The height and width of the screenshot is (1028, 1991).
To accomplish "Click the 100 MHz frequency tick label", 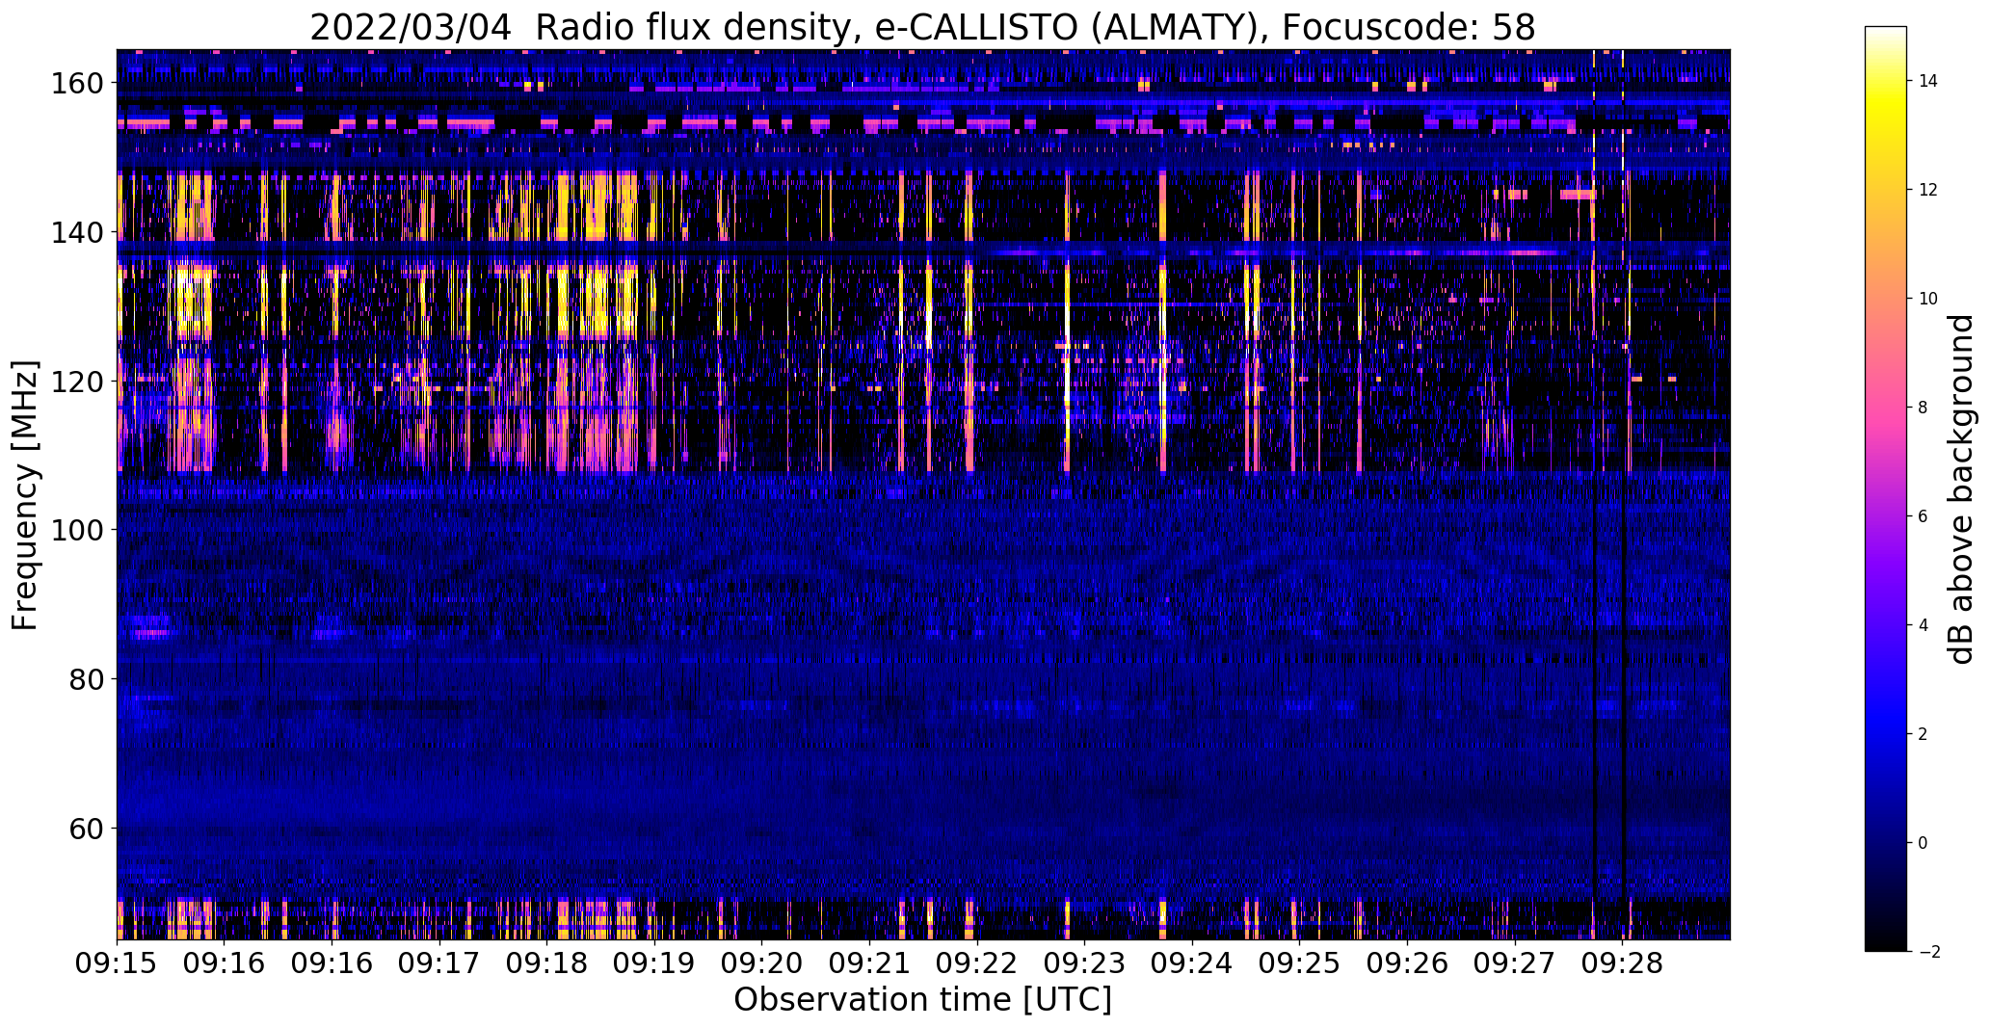I will pos(76,531).
